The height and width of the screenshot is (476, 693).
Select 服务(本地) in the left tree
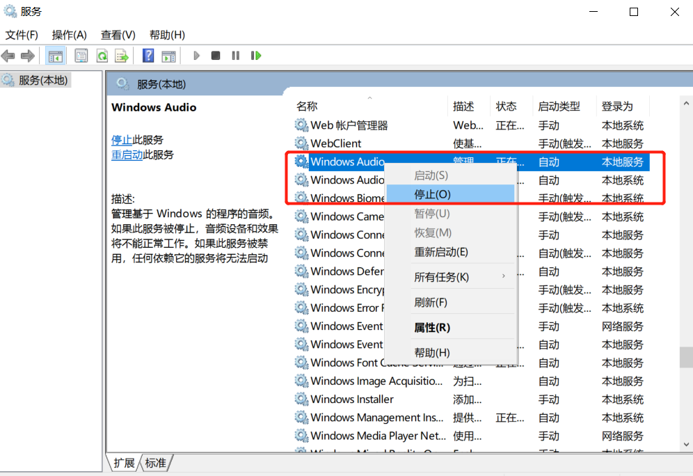coord(43,81)
